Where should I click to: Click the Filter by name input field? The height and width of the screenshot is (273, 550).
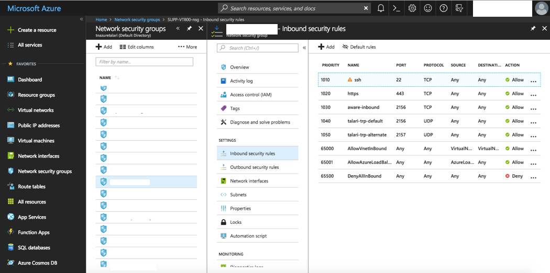(x=144, y=62)
